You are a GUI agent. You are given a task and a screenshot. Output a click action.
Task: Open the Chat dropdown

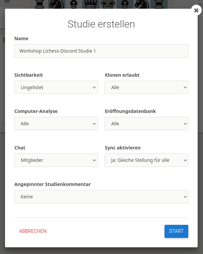pyautogui.click(x=56, y=160)
